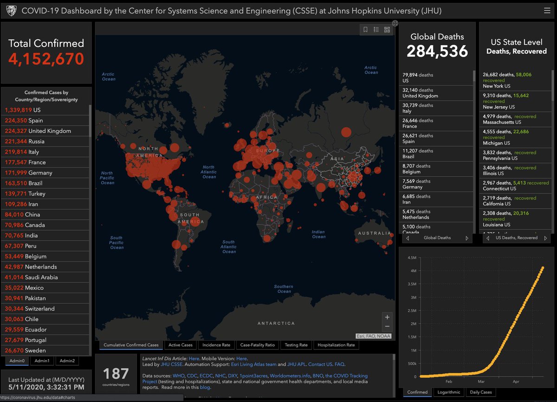The width and height of the screenshot is (557, 402).
Task: Switch to Case-Fatality Ratio map tab
Action: click(258, 345)
